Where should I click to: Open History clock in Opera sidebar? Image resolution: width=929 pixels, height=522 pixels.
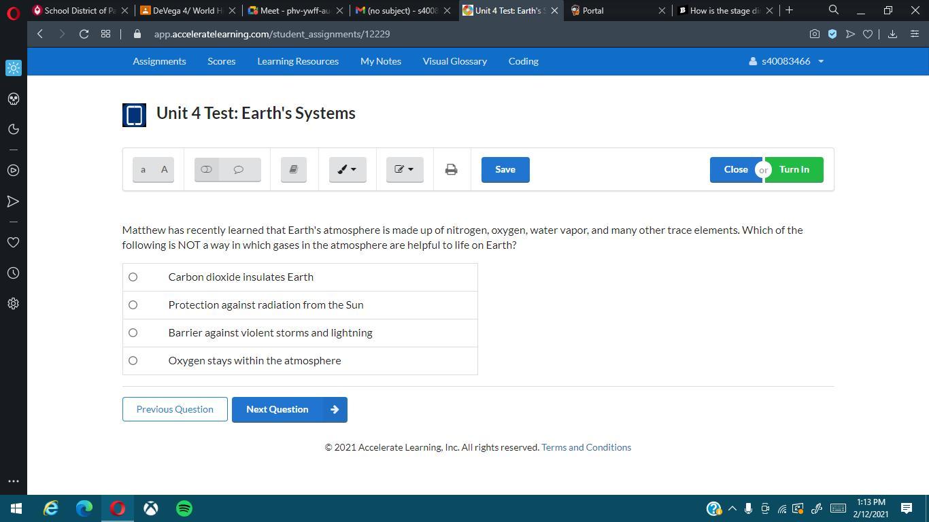14,273
